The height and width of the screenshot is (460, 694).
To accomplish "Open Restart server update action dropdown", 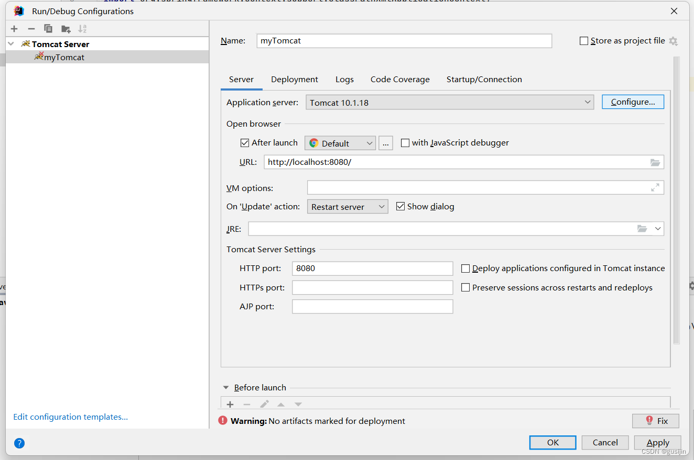I will [348, 207].
